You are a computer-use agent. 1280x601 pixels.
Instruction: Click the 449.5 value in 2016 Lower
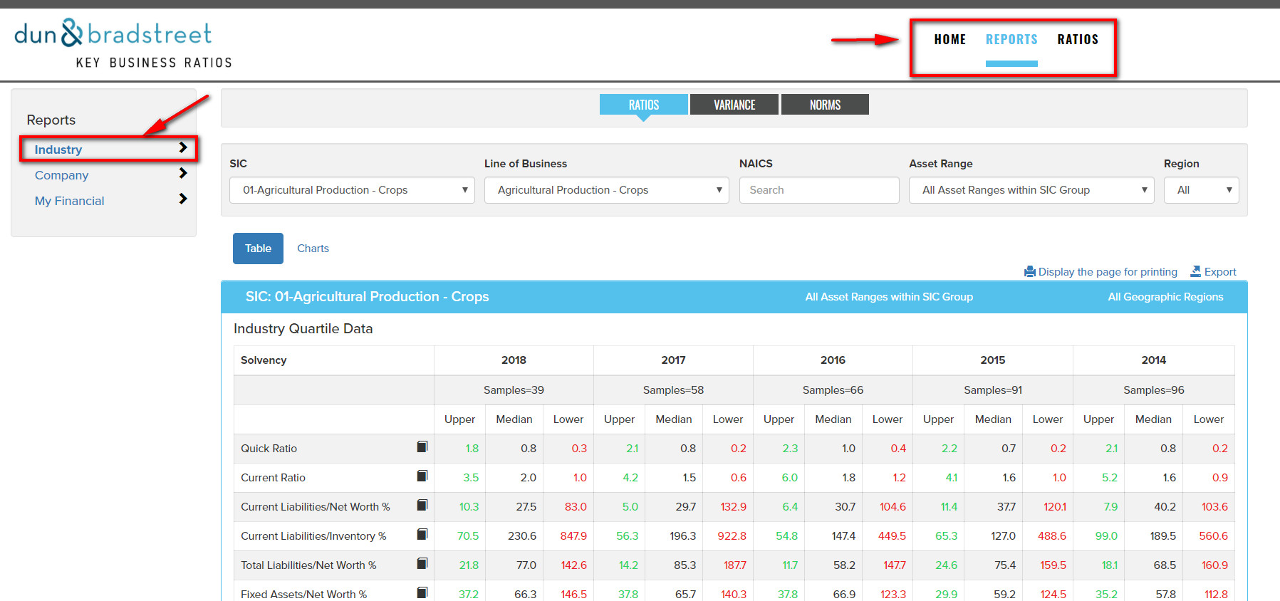(x=892, y=536)
